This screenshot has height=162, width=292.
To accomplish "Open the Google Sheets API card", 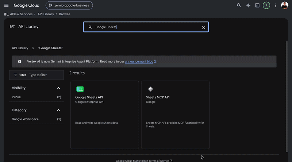I will [x=105, y=115].
